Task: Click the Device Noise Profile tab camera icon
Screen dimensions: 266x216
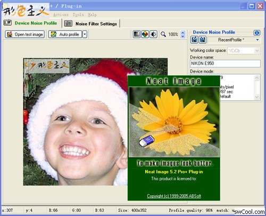Action: coord(8,23)
